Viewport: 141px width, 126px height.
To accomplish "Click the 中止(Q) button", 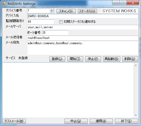I will pos(76,121).
